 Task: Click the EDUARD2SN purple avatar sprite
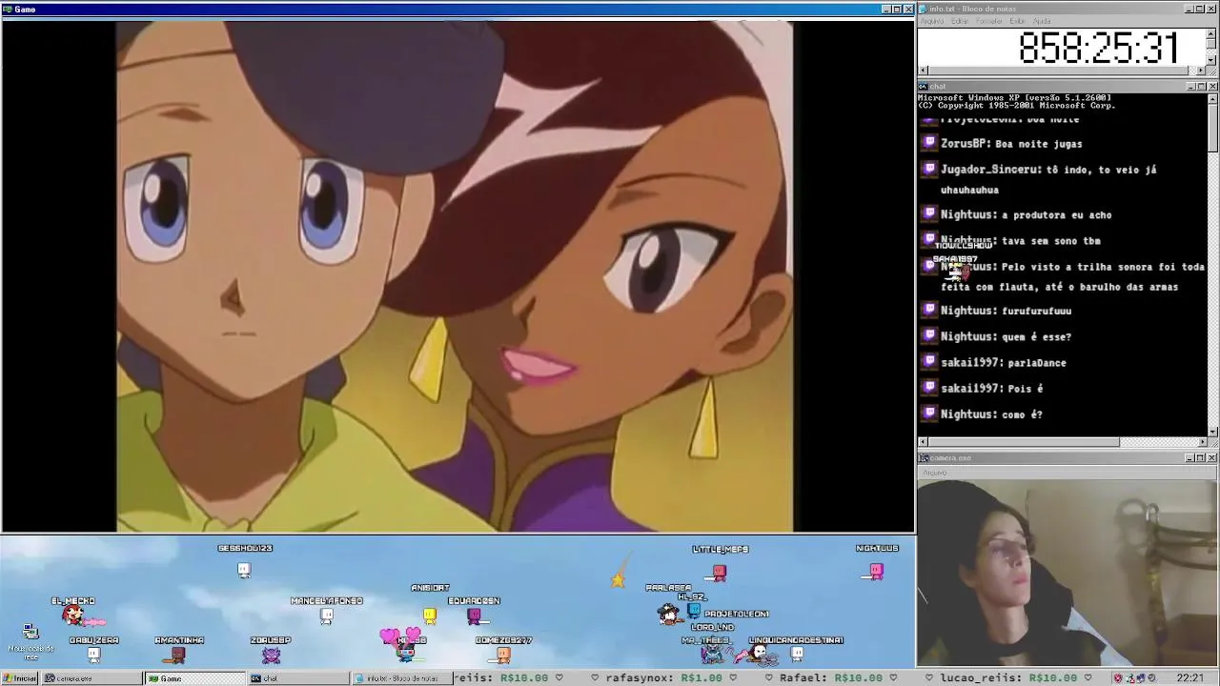click(475, 616)
